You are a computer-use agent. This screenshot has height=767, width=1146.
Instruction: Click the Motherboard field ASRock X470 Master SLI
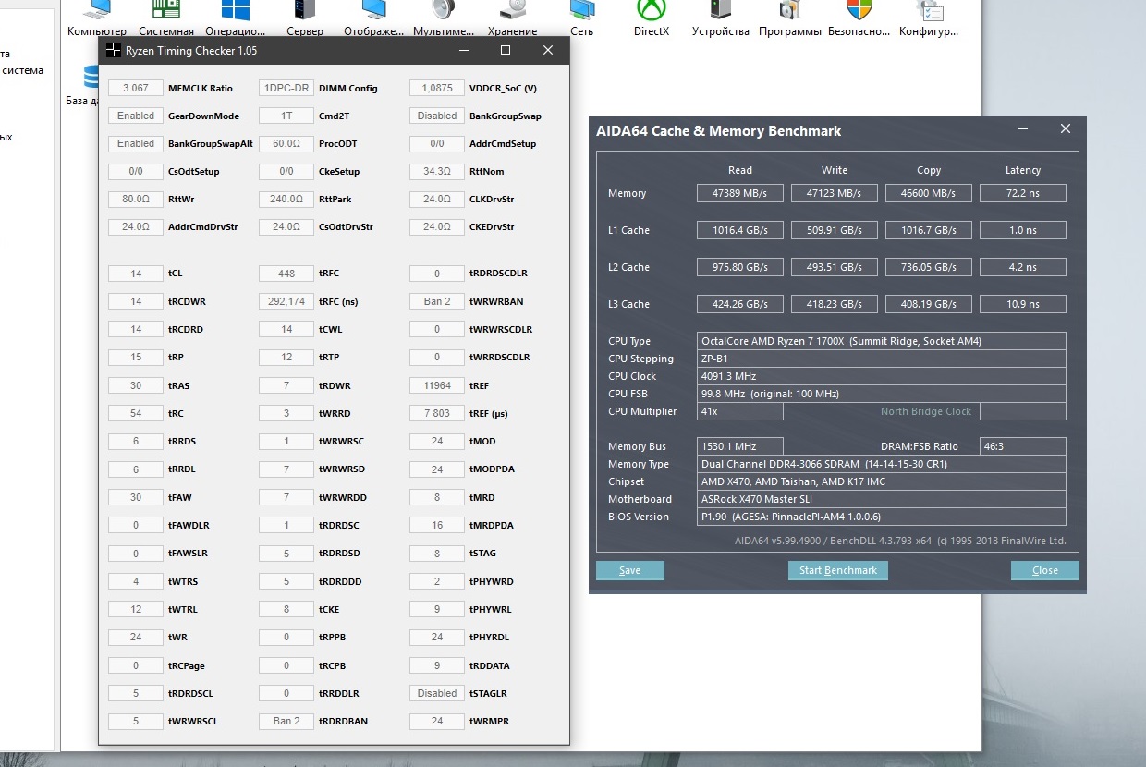[x=882, y=499]
